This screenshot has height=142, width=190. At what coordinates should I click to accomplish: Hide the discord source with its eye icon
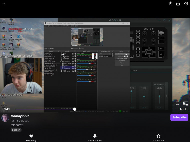pyautogui.click(x=73, y=53)
